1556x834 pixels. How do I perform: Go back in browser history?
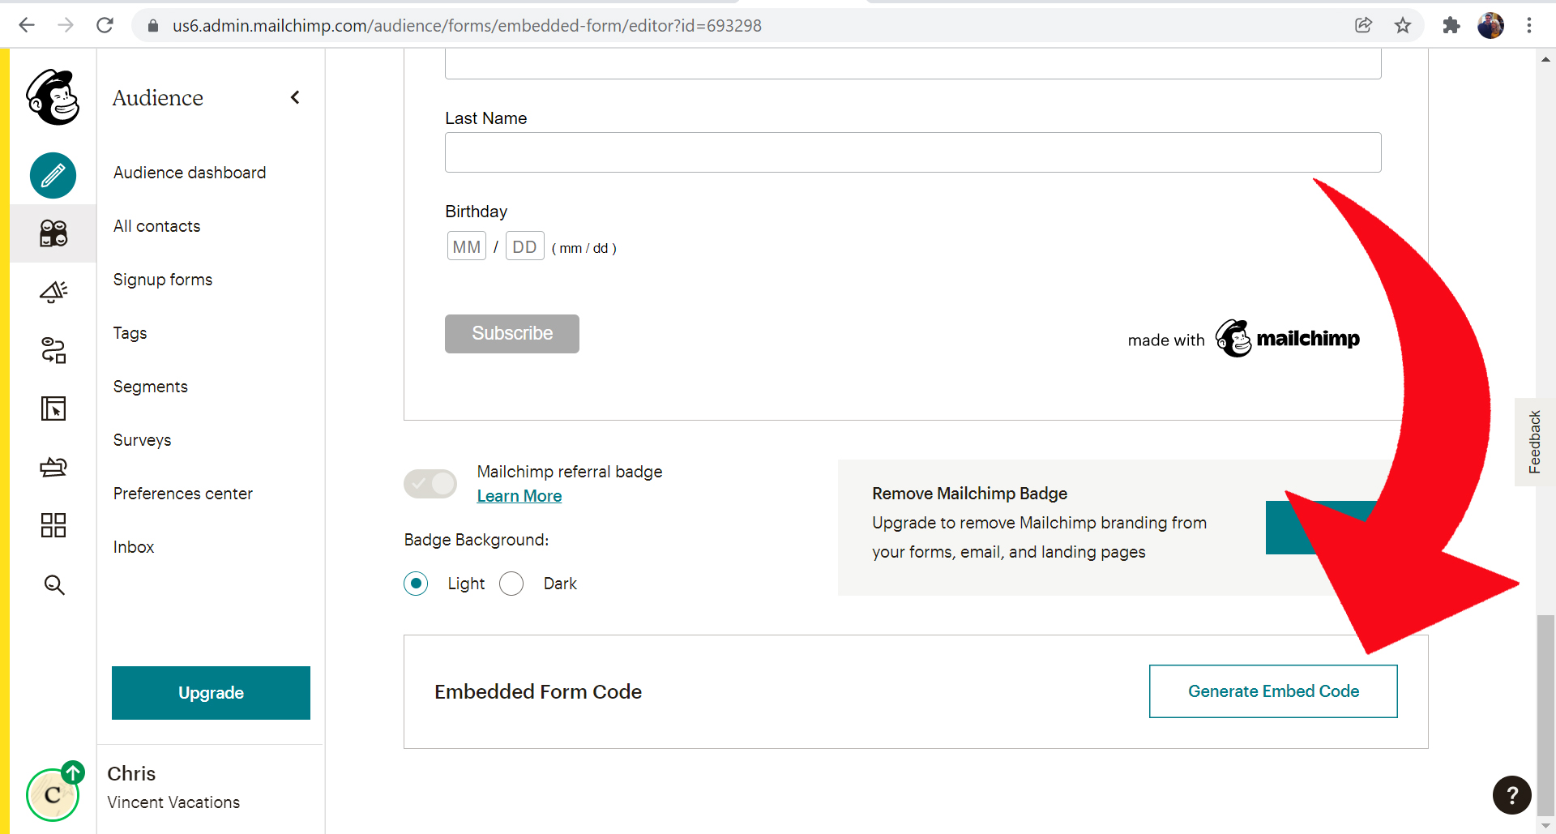(x=27, y=25)
